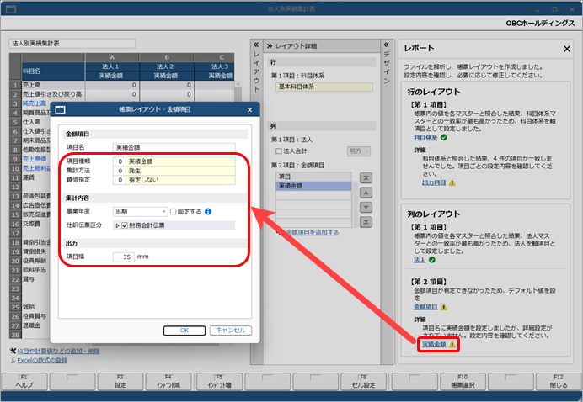This screenshot has height=402, width=583.
Task: Click the green check icon beside 科目体系
Action: 444,138
